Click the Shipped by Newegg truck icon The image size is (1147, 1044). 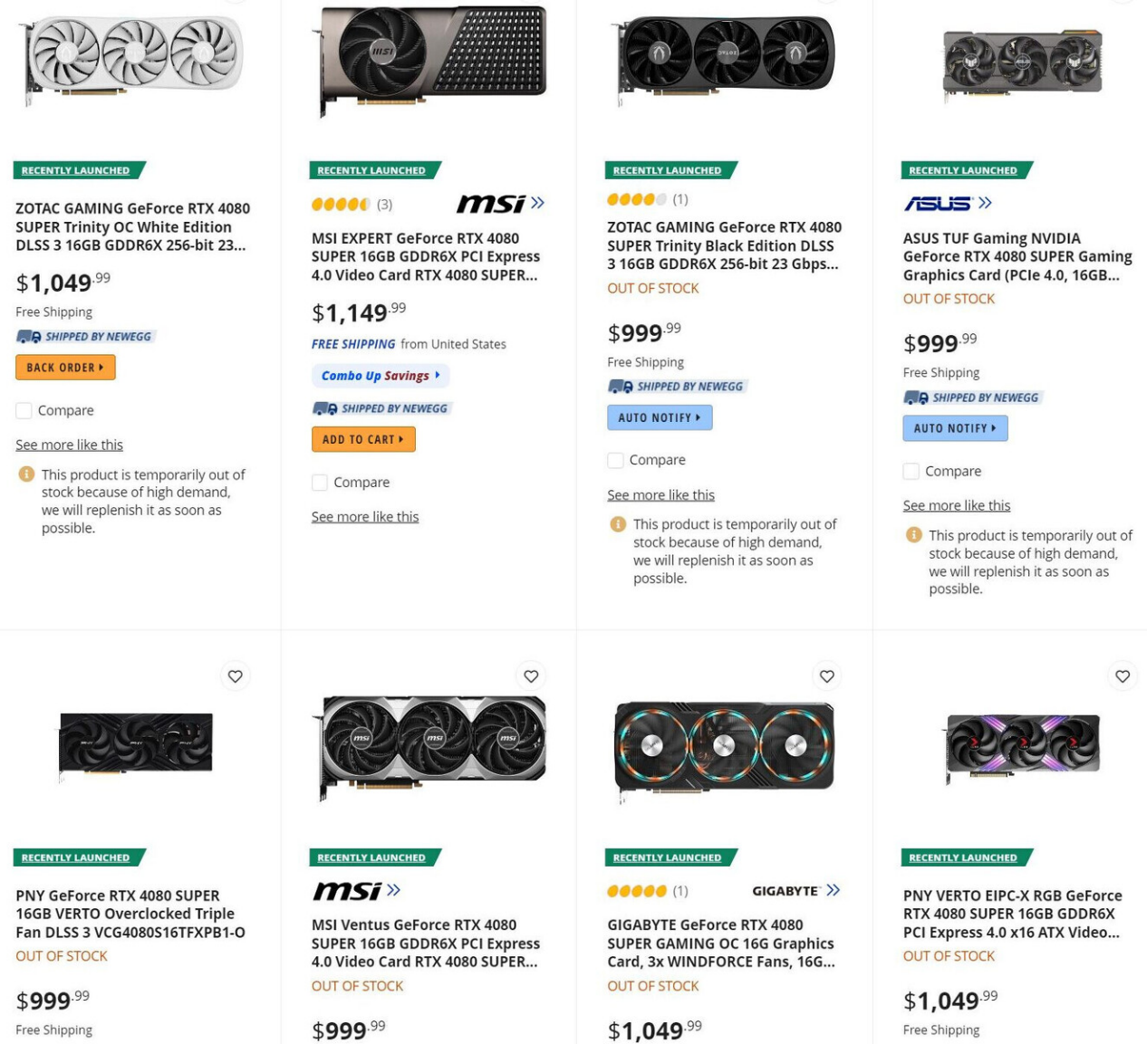click(x=27, y=335)
